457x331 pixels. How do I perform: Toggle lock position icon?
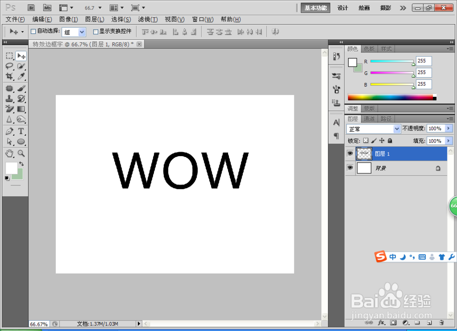pos(382,141)
